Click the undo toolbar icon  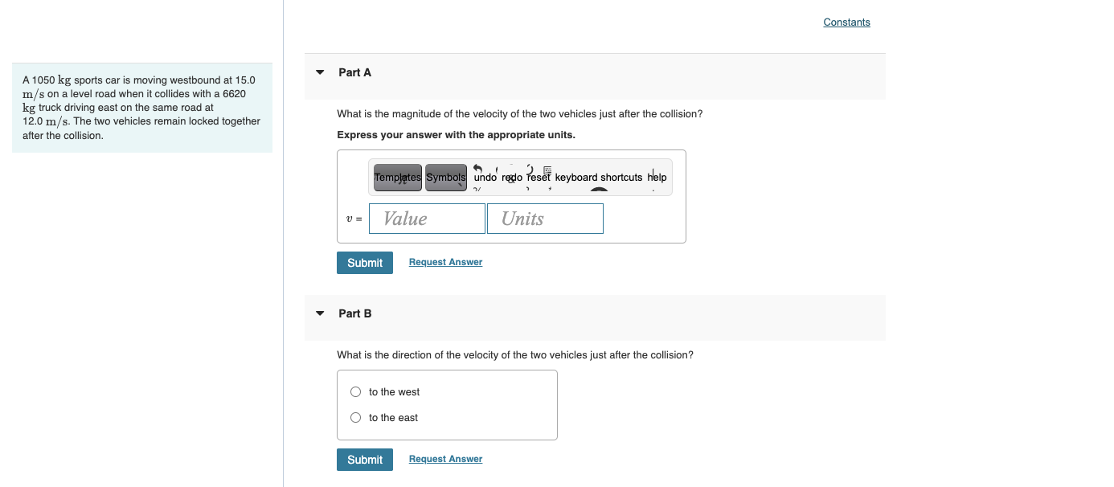485,178
